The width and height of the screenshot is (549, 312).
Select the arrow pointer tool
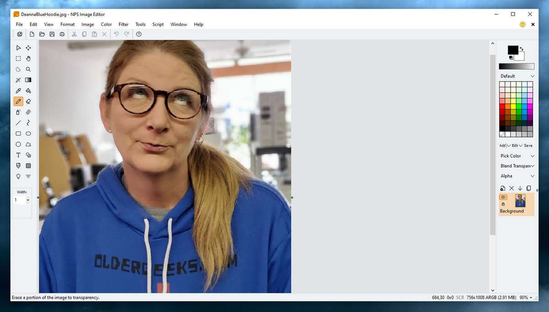18,48
